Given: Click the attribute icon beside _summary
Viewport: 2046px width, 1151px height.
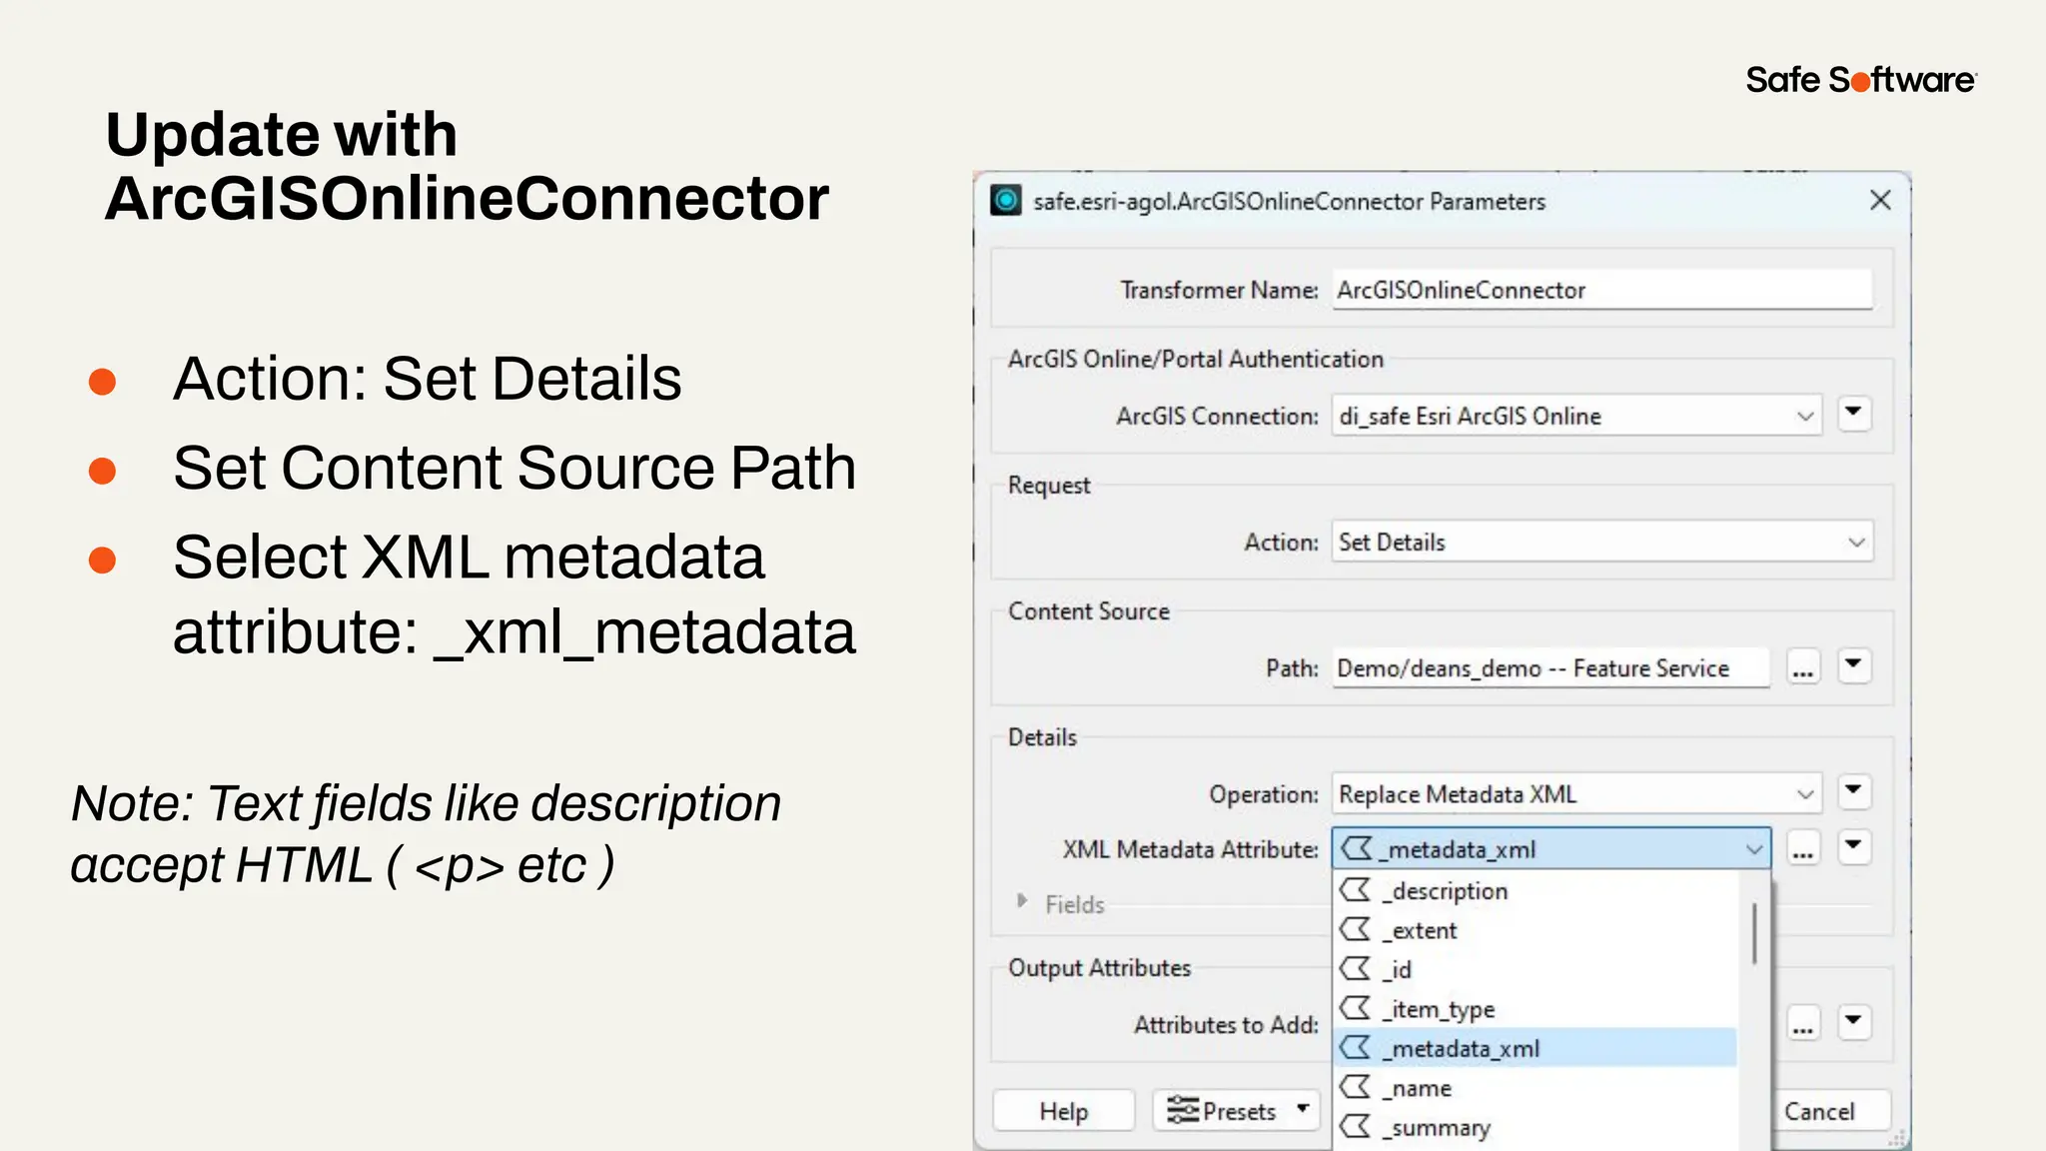Looking at the screenshot, I should [1356, 1126].
